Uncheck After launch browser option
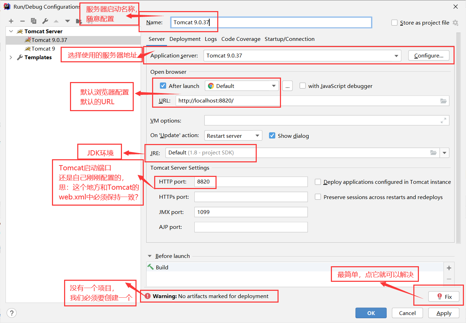The height and width of the screenshot is (323, 466). [163, 86]
